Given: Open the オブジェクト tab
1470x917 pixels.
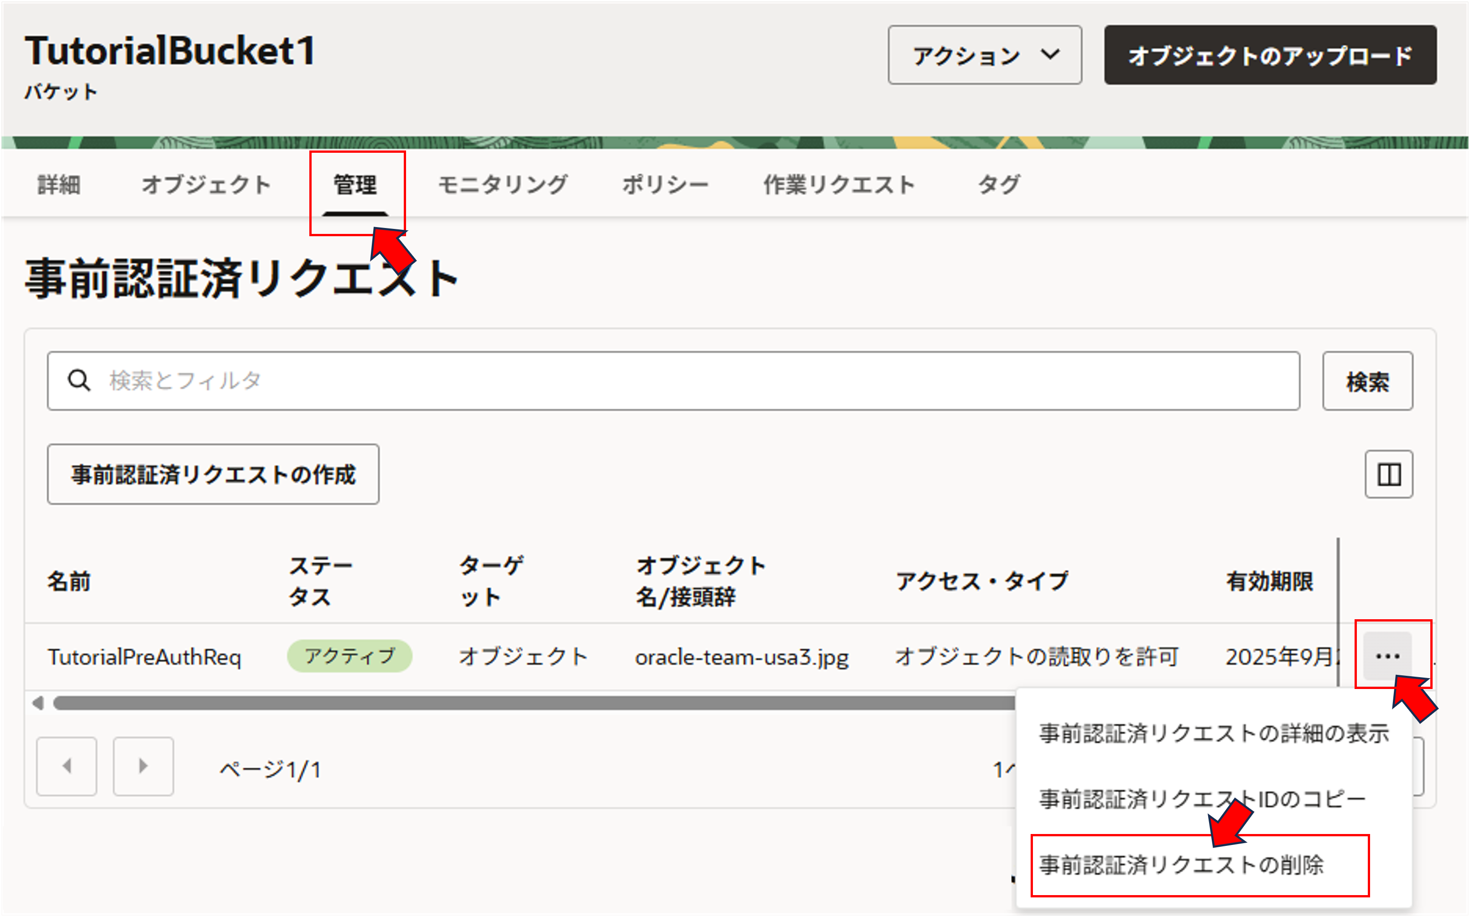Looking at the screenshot, I should [x=206, y=184].
